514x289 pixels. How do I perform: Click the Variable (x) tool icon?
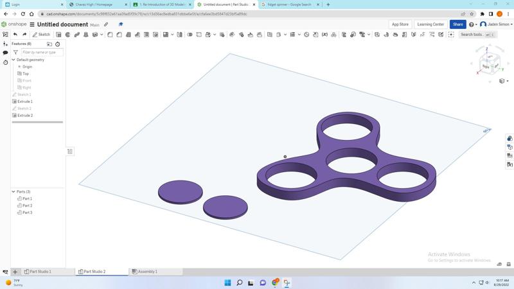pos(324,35)
